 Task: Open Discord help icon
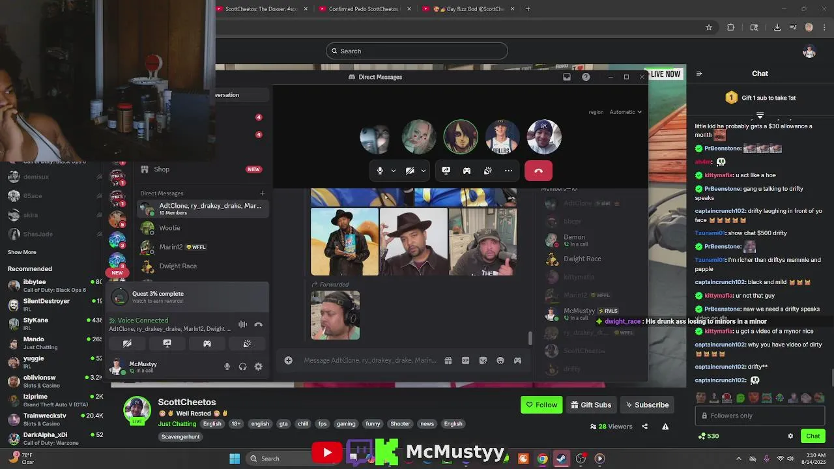586,77
